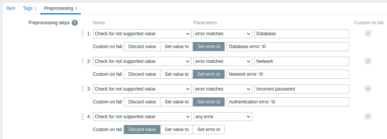Switch to the Item tab
The width and height of the screenshot is (387, 139).
coord(11,8)
